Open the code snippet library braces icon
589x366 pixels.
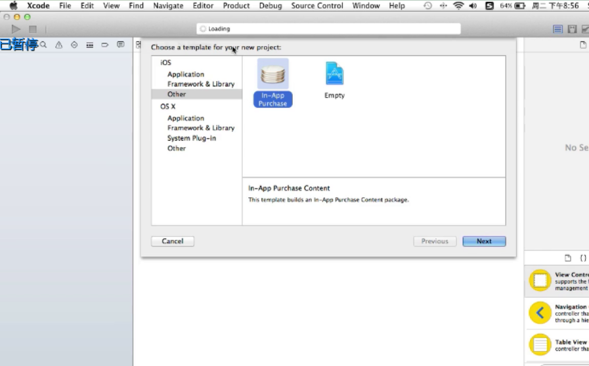click(x=583, y=258)
